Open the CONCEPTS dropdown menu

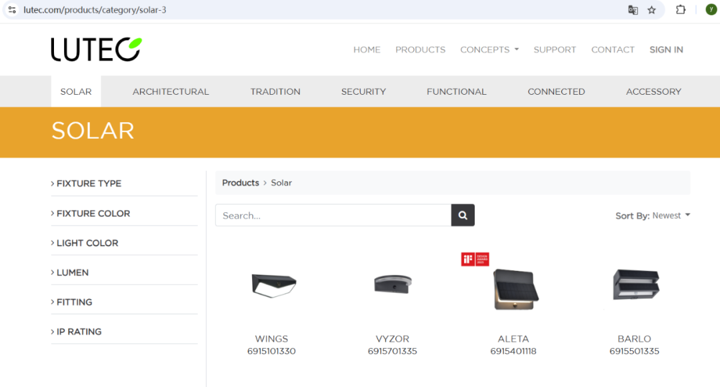[489, 49]
